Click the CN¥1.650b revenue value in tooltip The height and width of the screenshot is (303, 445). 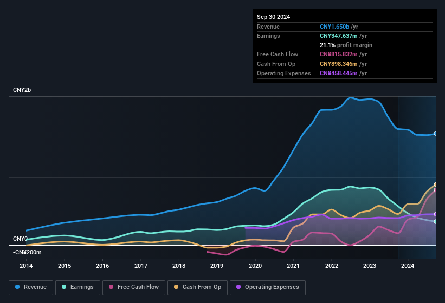(x=334, y=27)
